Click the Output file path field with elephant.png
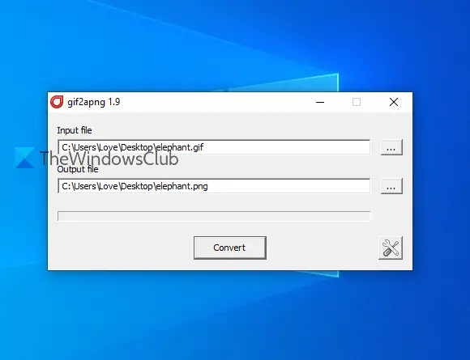The height and width of the screenshot is (360, 470). (214, 186)
